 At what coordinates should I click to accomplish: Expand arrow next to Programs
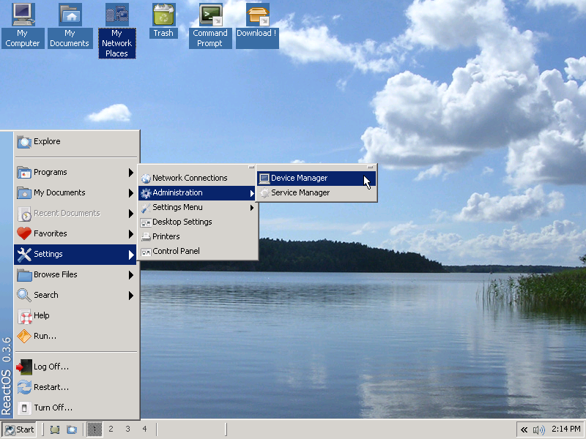(131, 173)
